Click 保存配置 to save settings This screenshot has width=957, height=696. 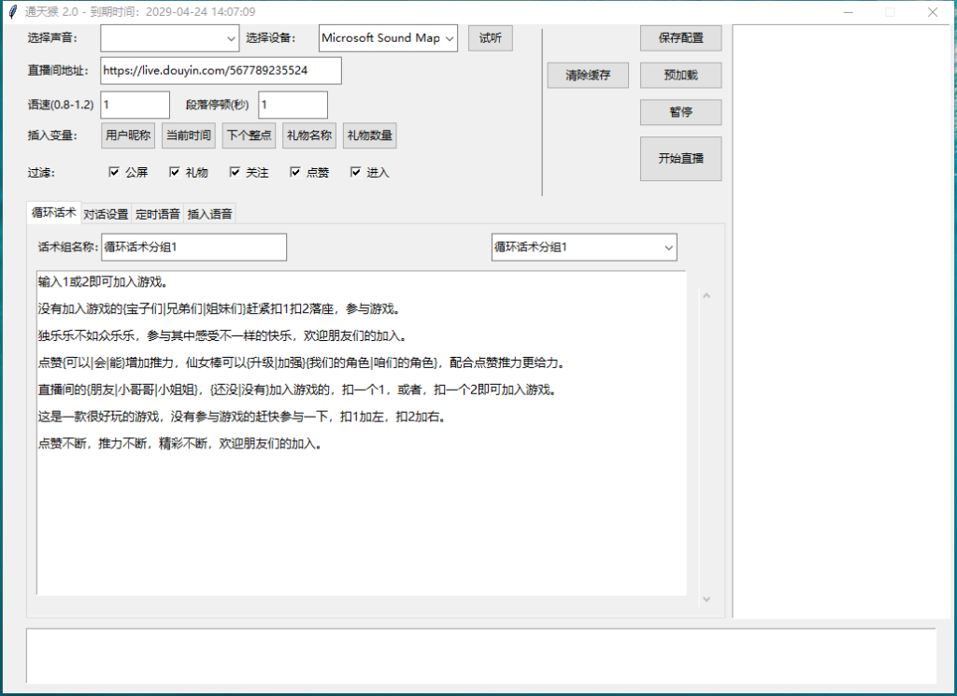pos(679,38)
